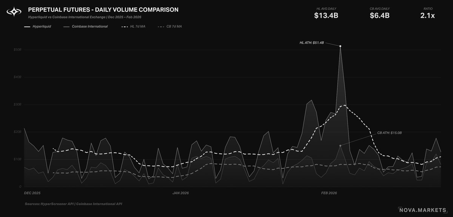Click the $40B y-axis label
Screen dimensions: 453x217
click(17, 77)
